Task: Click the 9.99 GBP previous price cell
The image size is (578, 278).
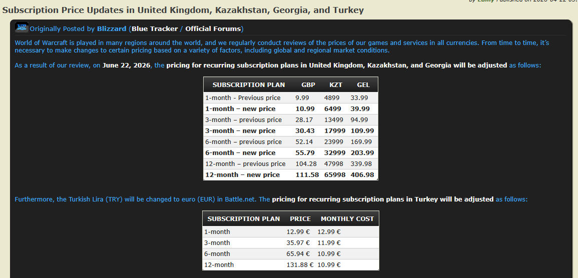Action: 302,98
